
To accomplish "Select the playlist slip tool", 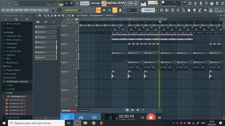I will pos(59,15).
